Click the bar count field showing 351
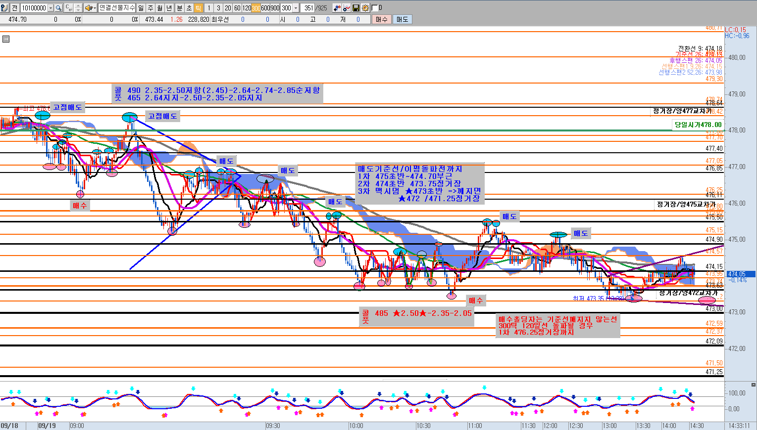The image size is (757, 430). coord(309,8)
